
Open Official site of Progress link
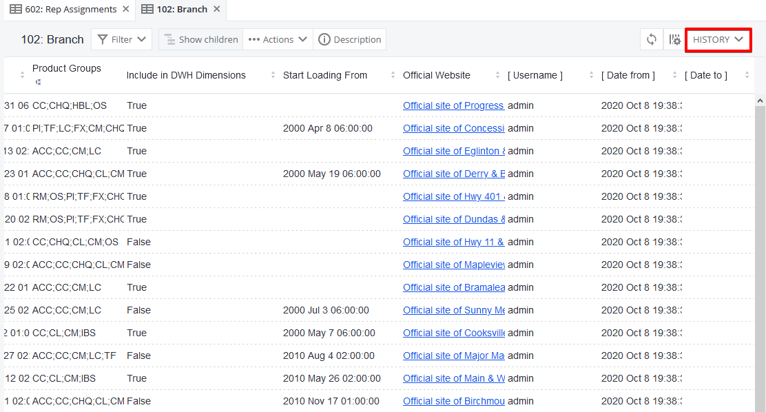pos(453,105)
